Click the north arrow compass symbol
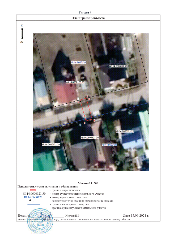 (22, 33)
